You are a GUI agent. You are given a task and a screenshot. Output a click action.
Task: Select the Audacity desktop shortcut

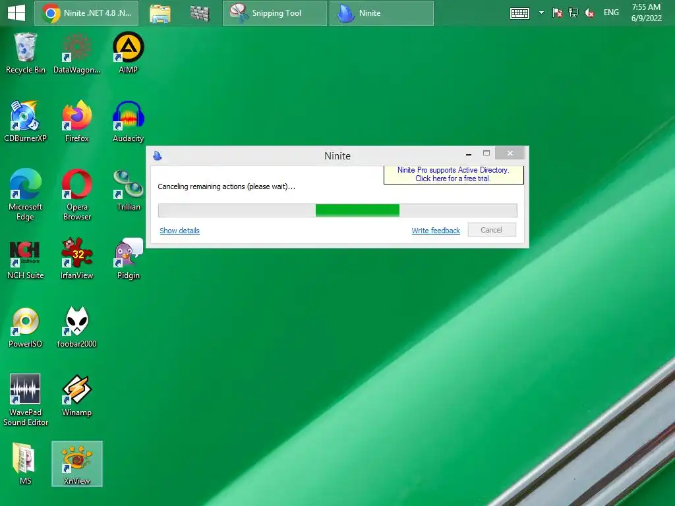[x=129, y=122]
